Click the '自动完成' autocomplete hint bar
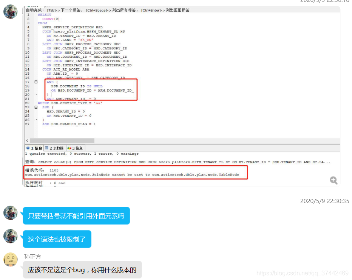Screen dimensions: 352x280 [x=108, y=10]
